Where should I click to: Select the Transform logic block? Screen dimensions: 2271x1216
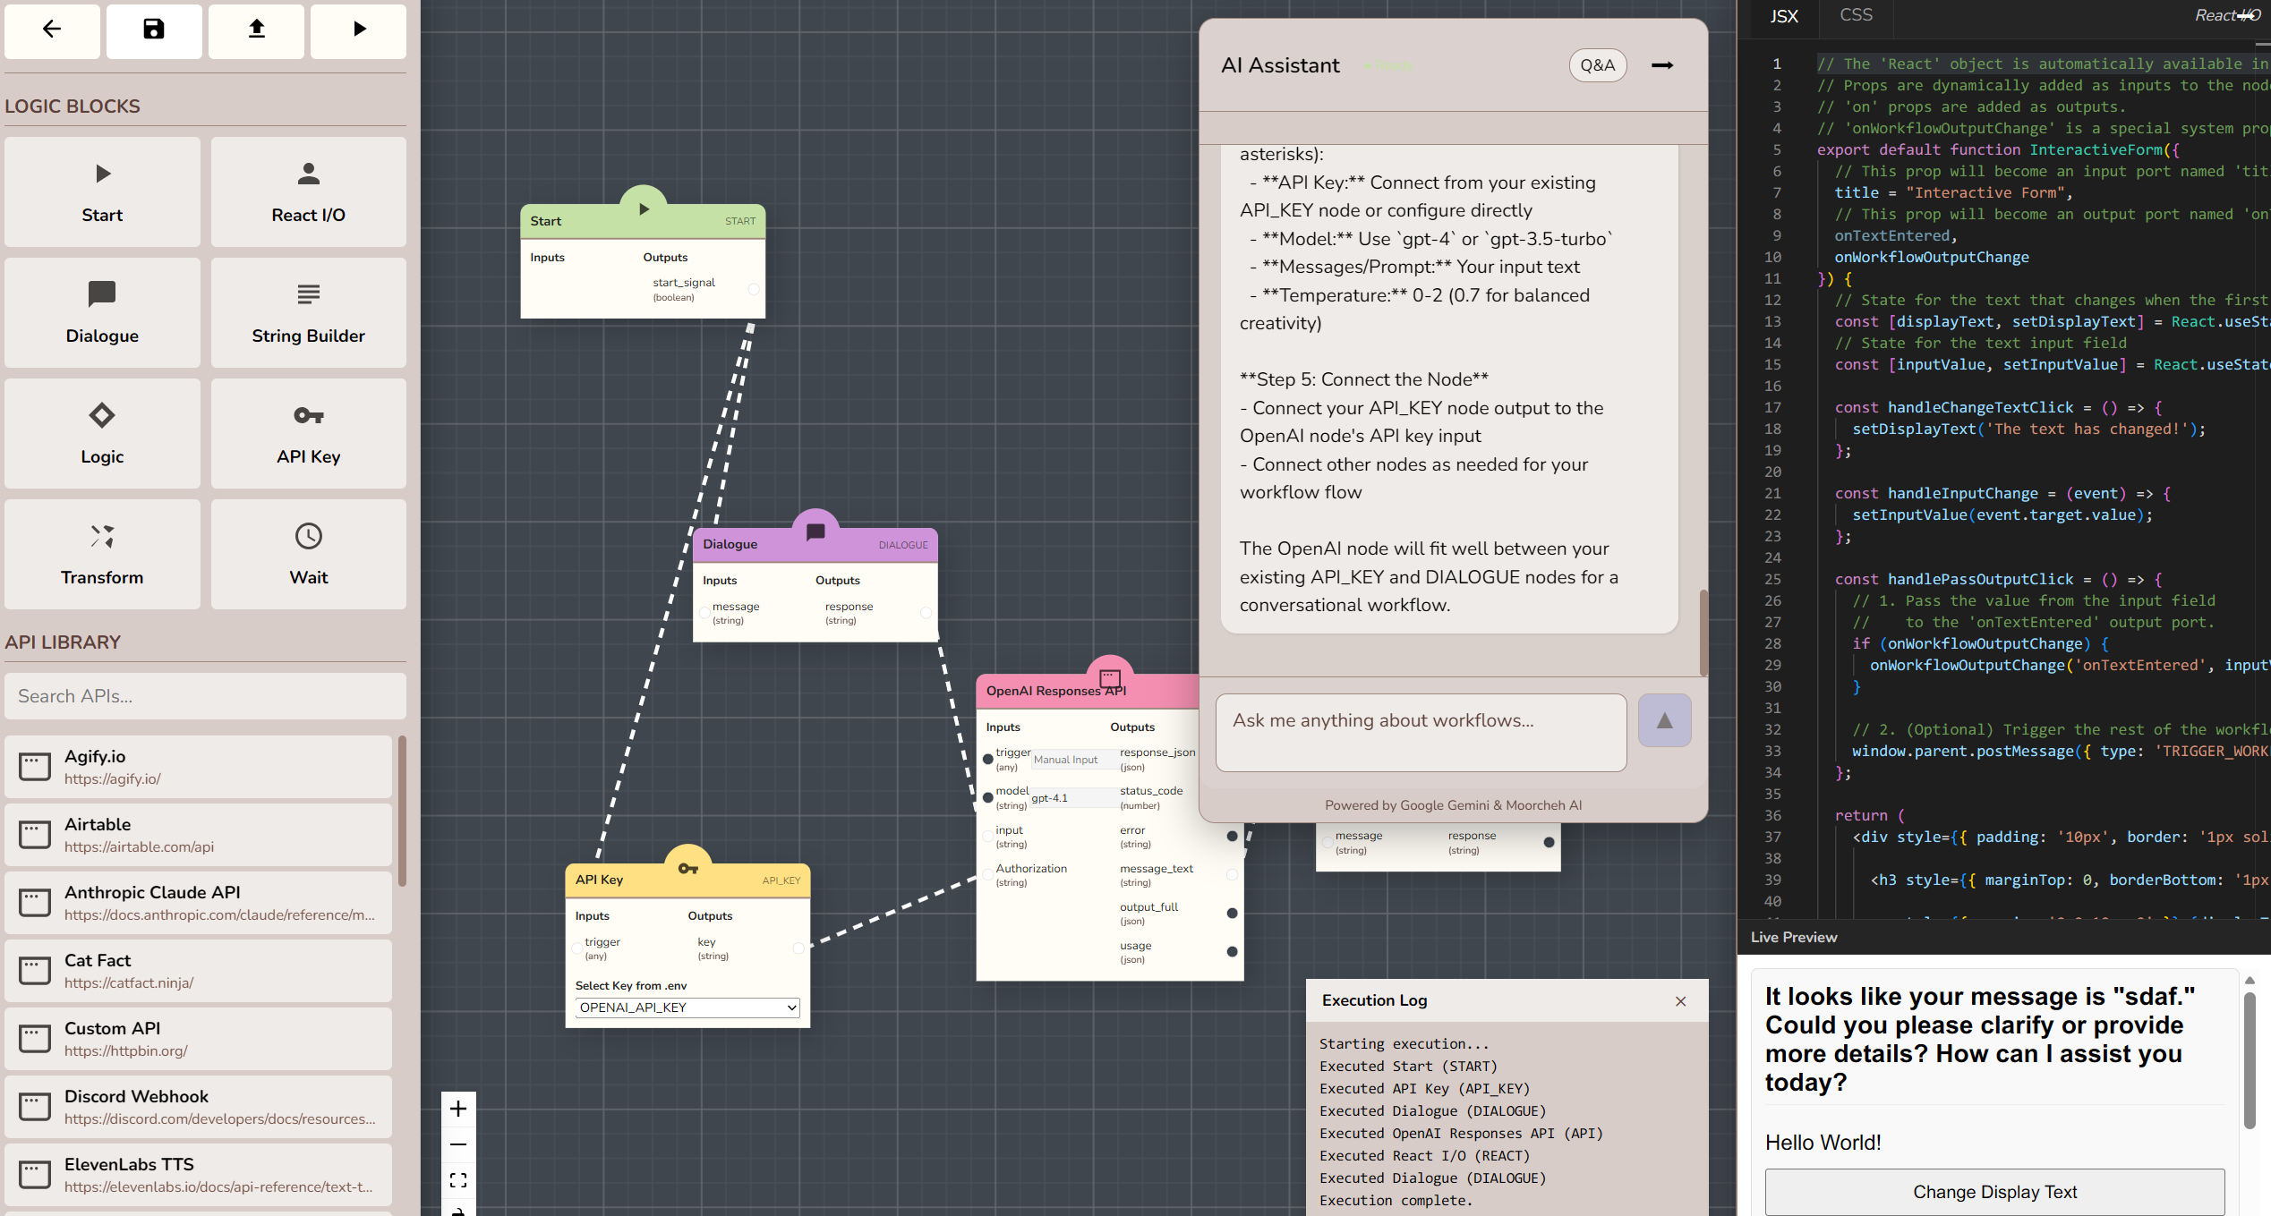pos(102,554)
